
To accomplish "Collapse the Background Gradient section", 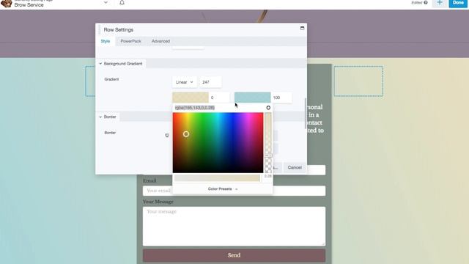I will tap(121, 64).
